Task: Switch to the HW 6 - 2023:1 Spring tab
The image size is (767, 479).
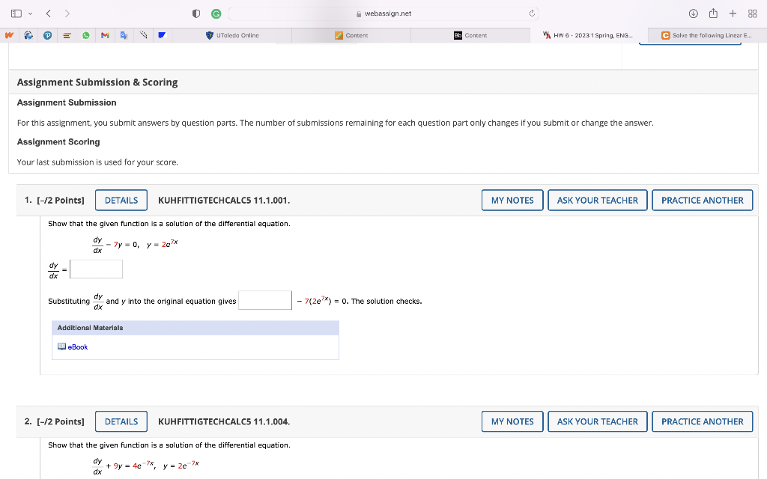Action: (x=592, y=34)
